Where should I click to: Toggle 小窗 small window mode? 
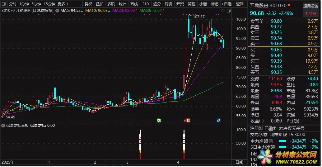[203, 4]
